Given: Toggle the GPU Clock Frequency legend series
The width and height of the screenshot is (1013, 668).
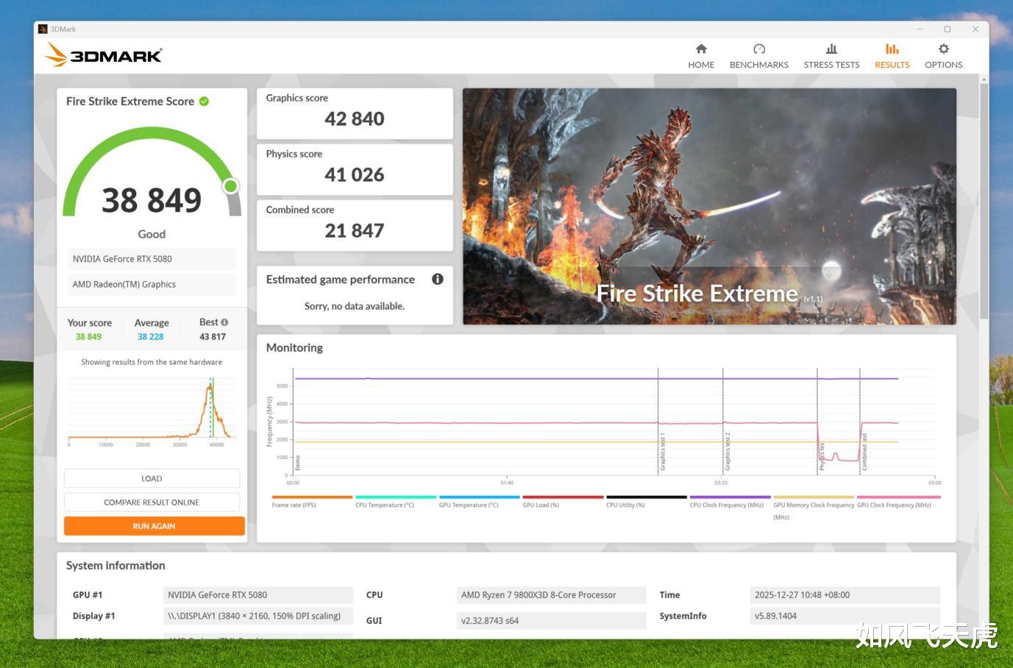Looking at the screenshot, I should pos(898,502).
